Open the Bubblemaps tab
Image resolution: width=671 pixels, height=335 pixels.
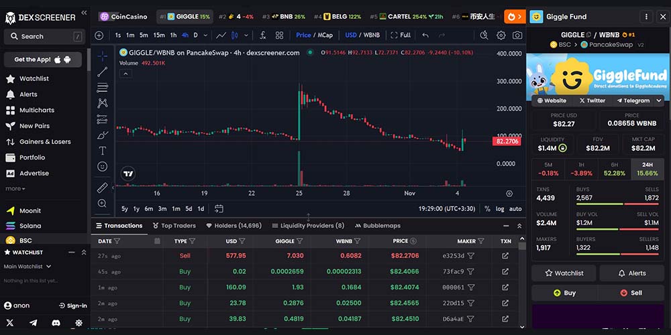376,226
